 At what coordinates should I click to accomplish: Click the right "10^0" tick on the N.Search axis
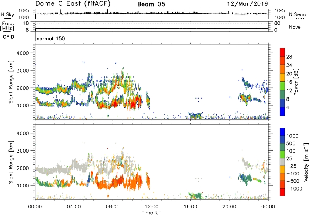coord(280,17)
